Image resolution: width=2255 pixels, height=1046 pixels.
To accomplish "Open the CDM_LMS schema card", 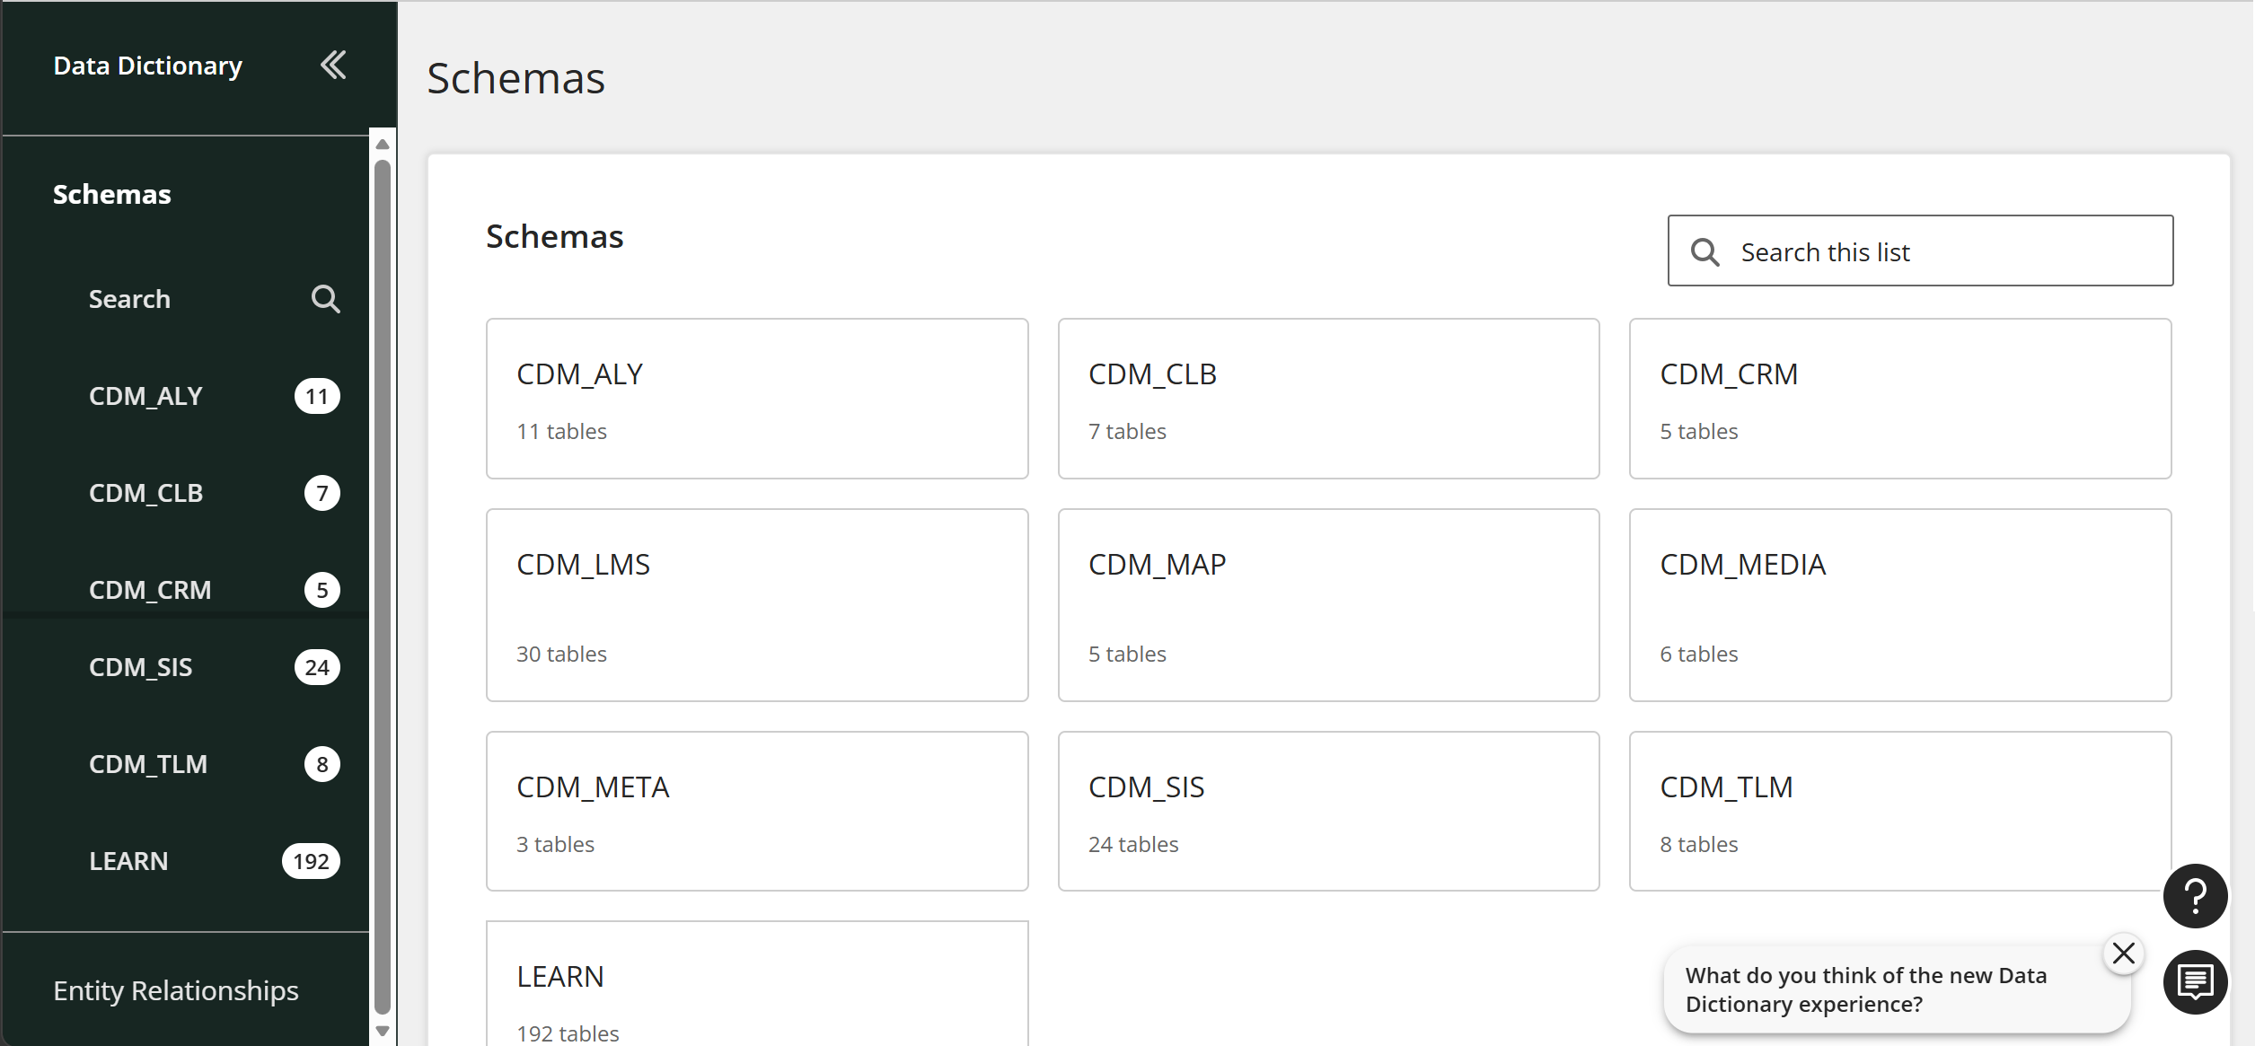I will click(757, 604).
